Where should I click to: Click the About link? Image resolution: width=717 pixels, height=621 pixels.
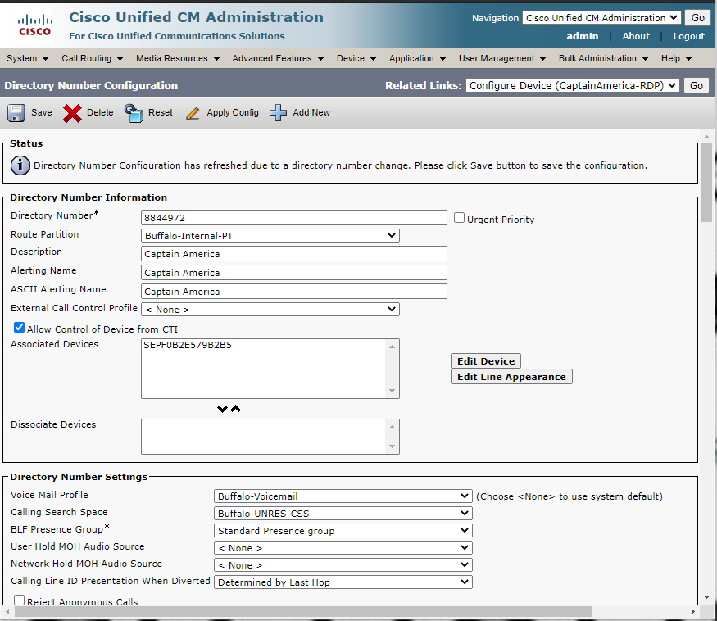pyautogui.click(x=636, y=36)
